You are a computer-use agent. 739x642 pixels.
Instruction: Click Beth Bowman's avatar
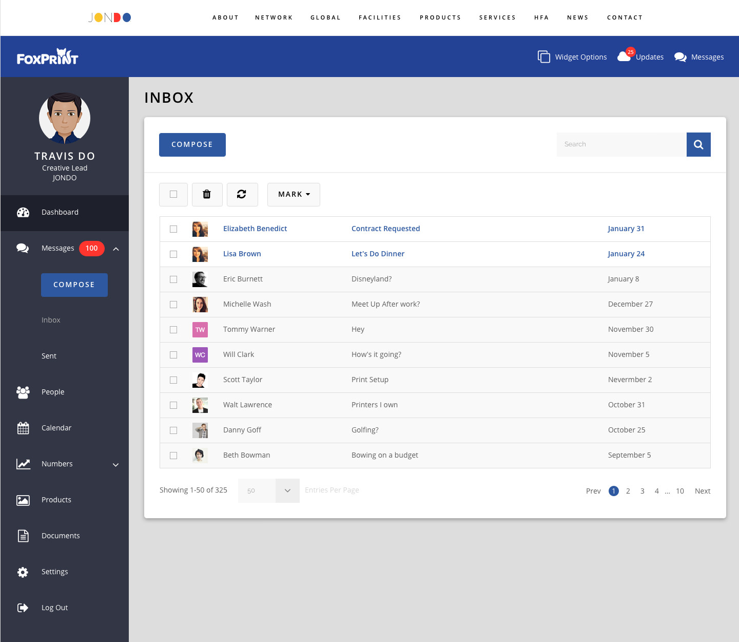coord(200,456)
